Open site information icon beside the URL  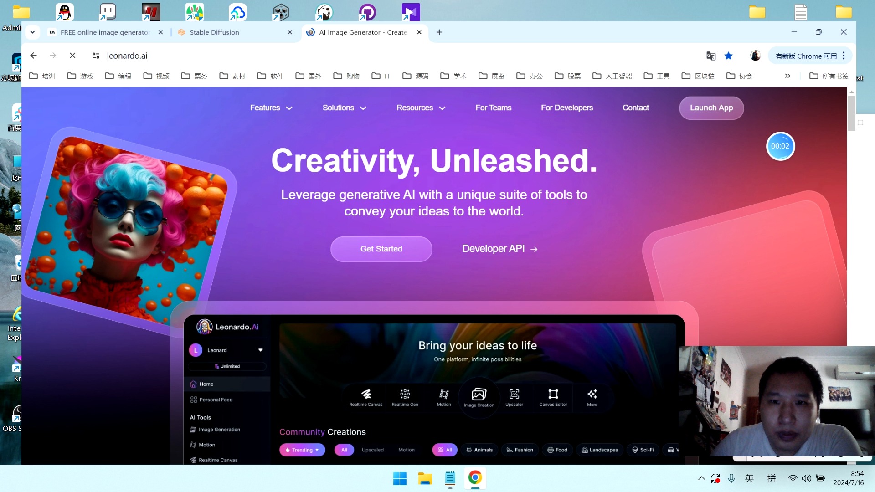(x=96, y=56)
